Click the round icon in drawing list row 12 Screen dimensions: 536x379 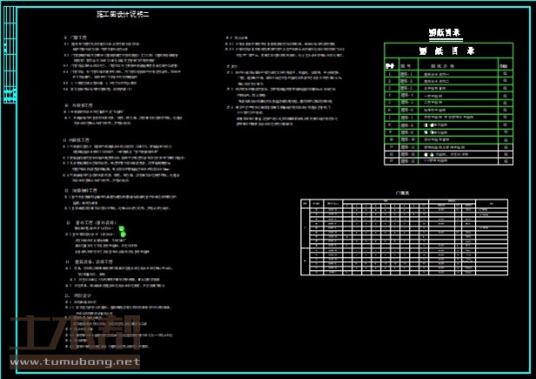[426, 153]
